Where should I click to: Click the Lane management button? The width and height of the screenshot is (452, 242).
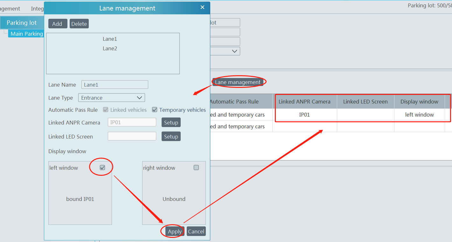[238, 82]
